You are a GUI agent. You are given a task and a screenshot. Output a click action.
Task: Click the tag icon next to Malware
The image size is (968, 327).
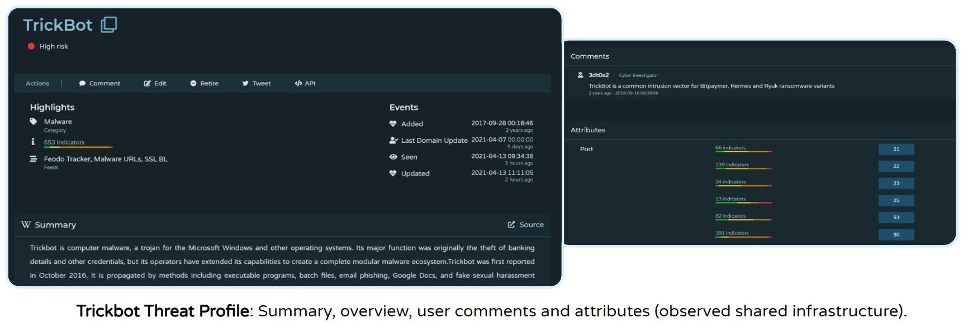click(x=34, y=121)
